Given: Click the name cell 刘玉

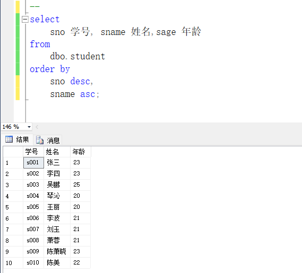Looking at the screenshot, I should [57, 230].
